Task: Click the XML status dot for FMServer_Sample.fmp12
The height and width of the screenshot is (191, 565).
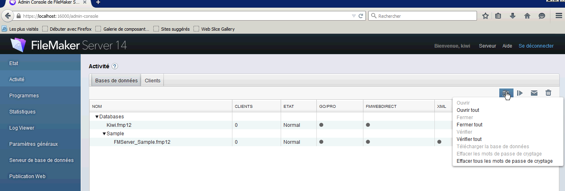Action: coord(440,142)
